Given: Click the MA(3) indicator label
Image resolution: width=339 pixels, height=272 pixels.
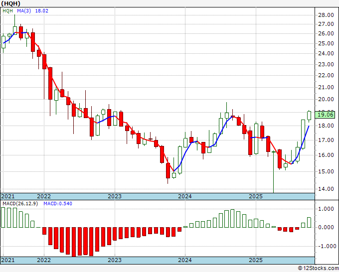Looking at the screenshot, I should (x=24, y=11).
